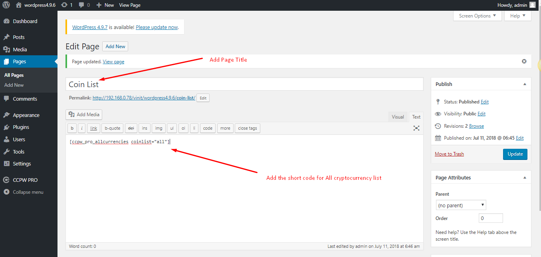
Task: Switch to Visual editor tab
Action: click(x=398, y=117)
